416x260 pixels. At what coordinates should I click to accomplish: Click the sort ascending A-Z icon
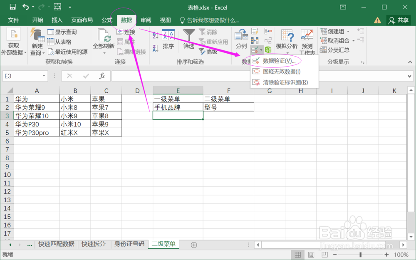[x=156, y=35]
